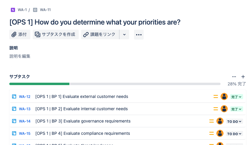The image size is (250, 145).
Task: Click the gray issue type icon beside WA-11
Action: tap(35, 10)
